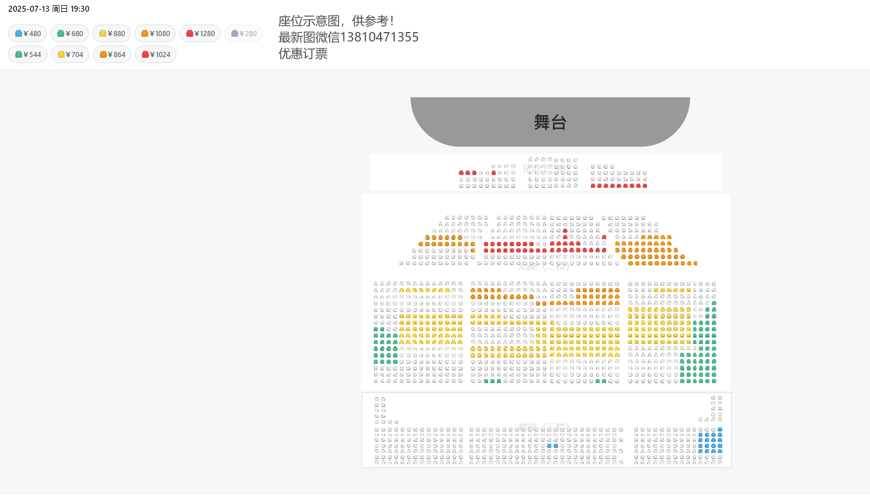Select the orange ¥864 discount chip

(x=112, y=54)
